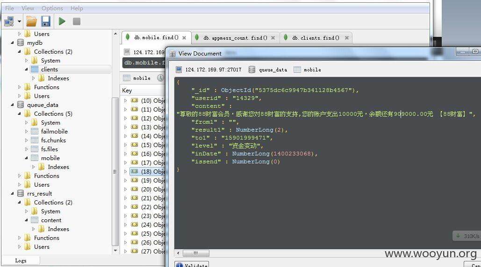Select the failmobile collection in the tree

pyautogui.click(x=54, y=131)
